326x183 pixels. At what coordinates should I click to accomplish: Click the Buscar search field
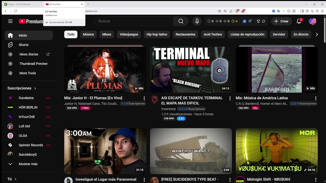[x=134, y=21]
